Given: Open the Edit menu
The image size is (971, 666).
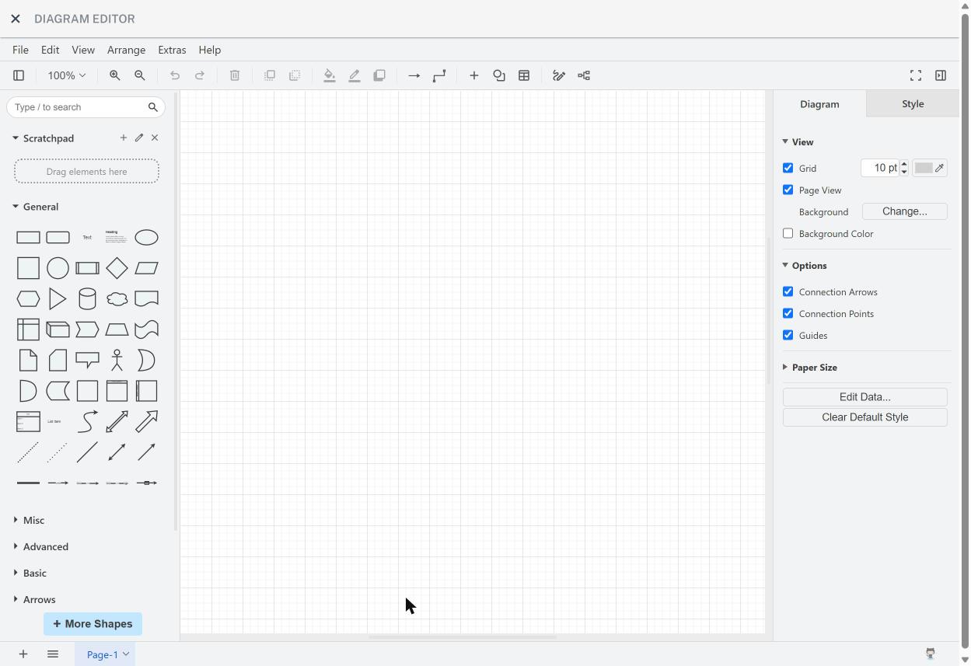Looking at the screenshot, I should pos(50,50).
